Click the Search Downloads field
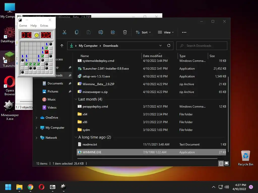Screen dimensions: 258x193 [202, 46]
